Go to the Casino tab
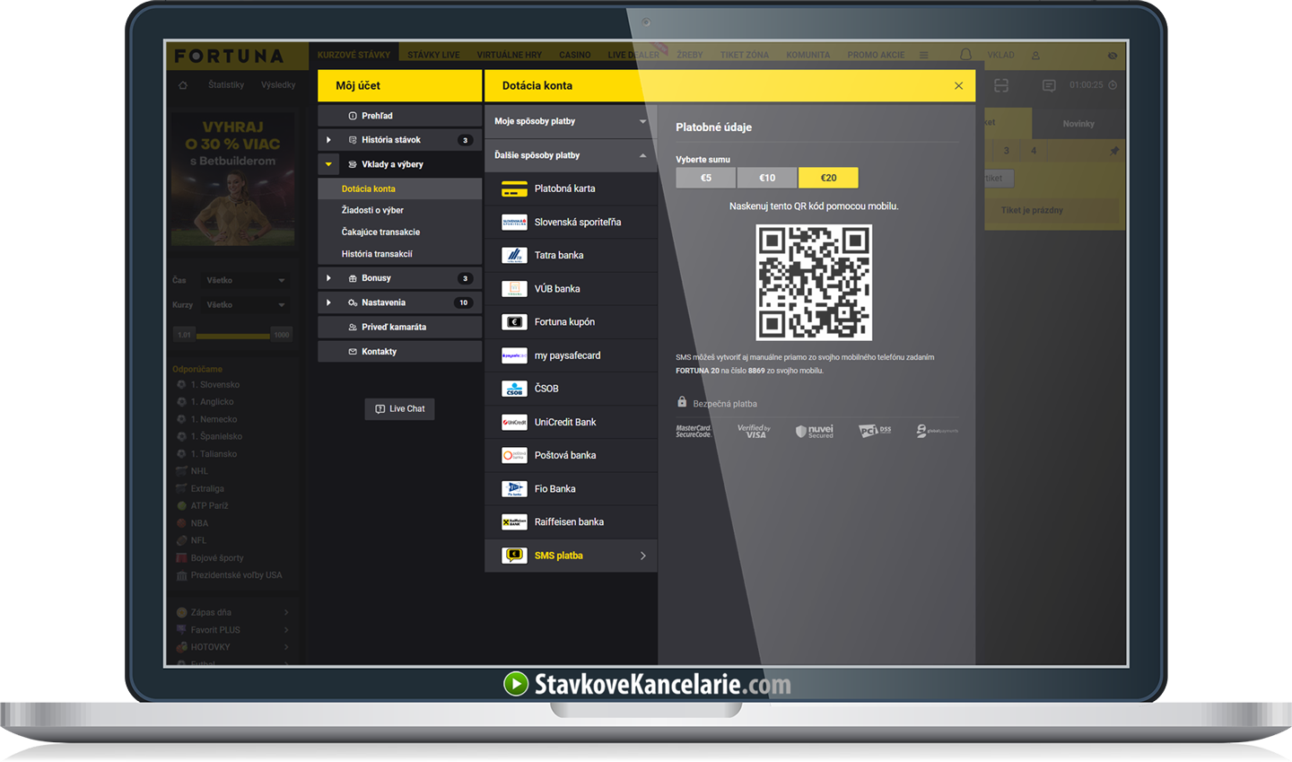The height and width of the screenshot is (762, 1292). (575, 55)
